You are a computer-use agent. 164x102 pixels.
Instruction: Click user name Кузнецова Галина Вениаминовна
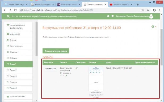(132, 16)
